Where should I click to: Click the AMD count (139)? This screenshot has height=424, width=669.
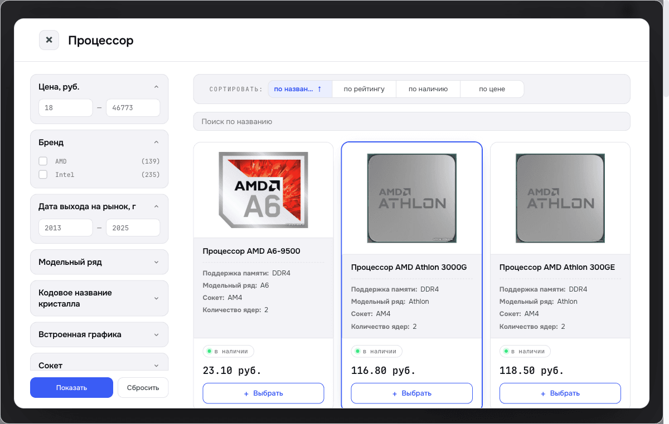151,161
